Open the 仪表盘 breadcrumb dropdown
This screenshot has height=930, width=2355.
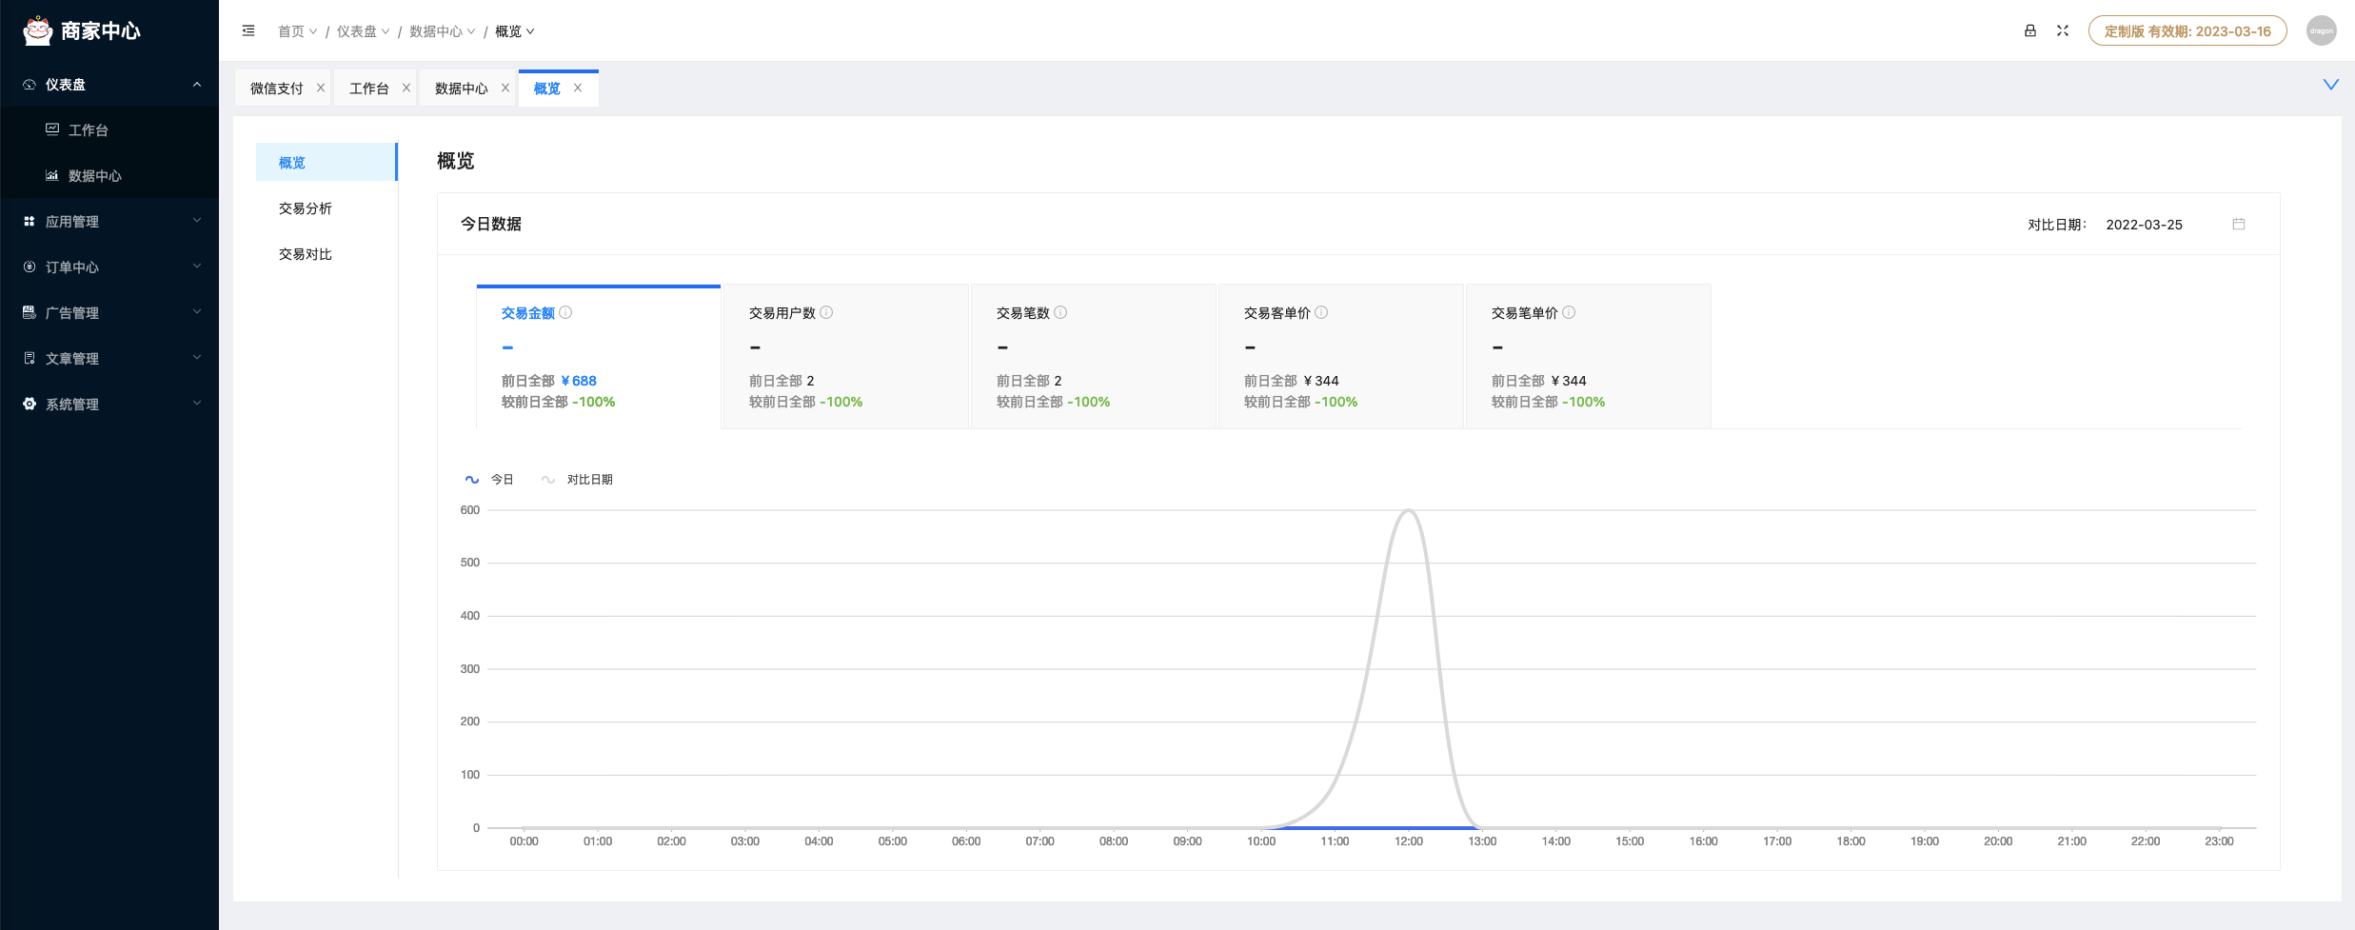click(363, 31)
